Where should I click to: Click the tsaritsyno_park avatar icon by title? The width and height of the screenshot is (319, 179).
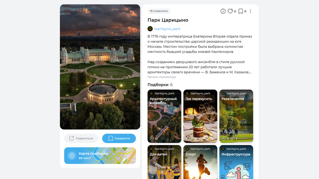(150, 29)
